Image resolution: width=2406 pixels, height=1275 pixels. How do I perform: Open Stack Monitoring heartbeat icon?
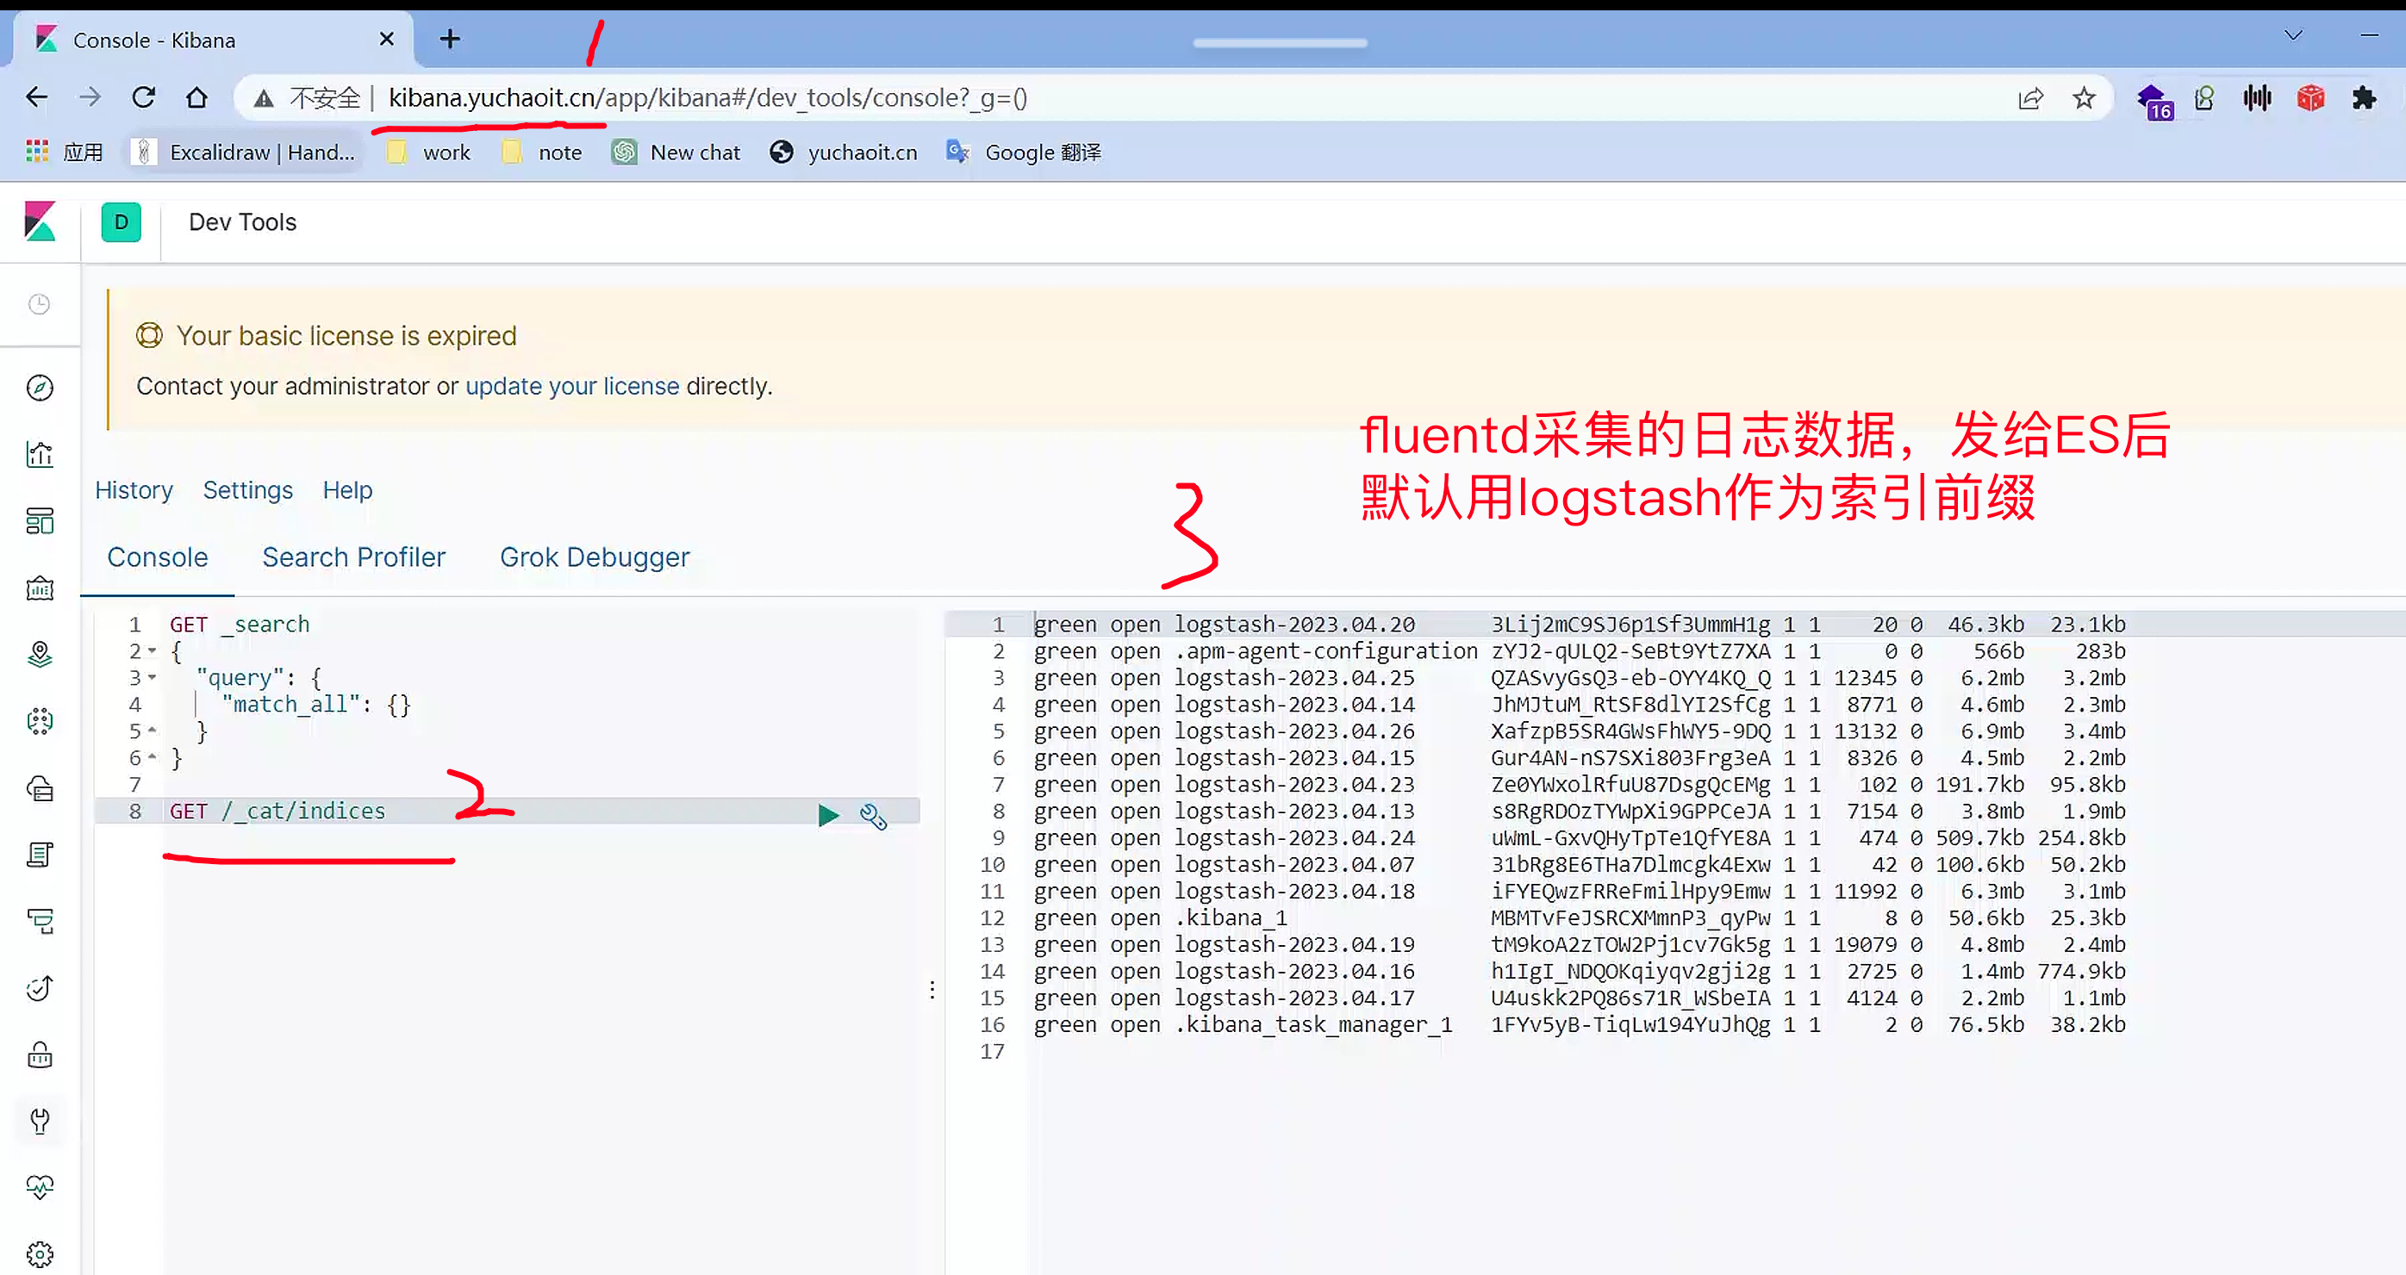click(x=40, y=1186)
